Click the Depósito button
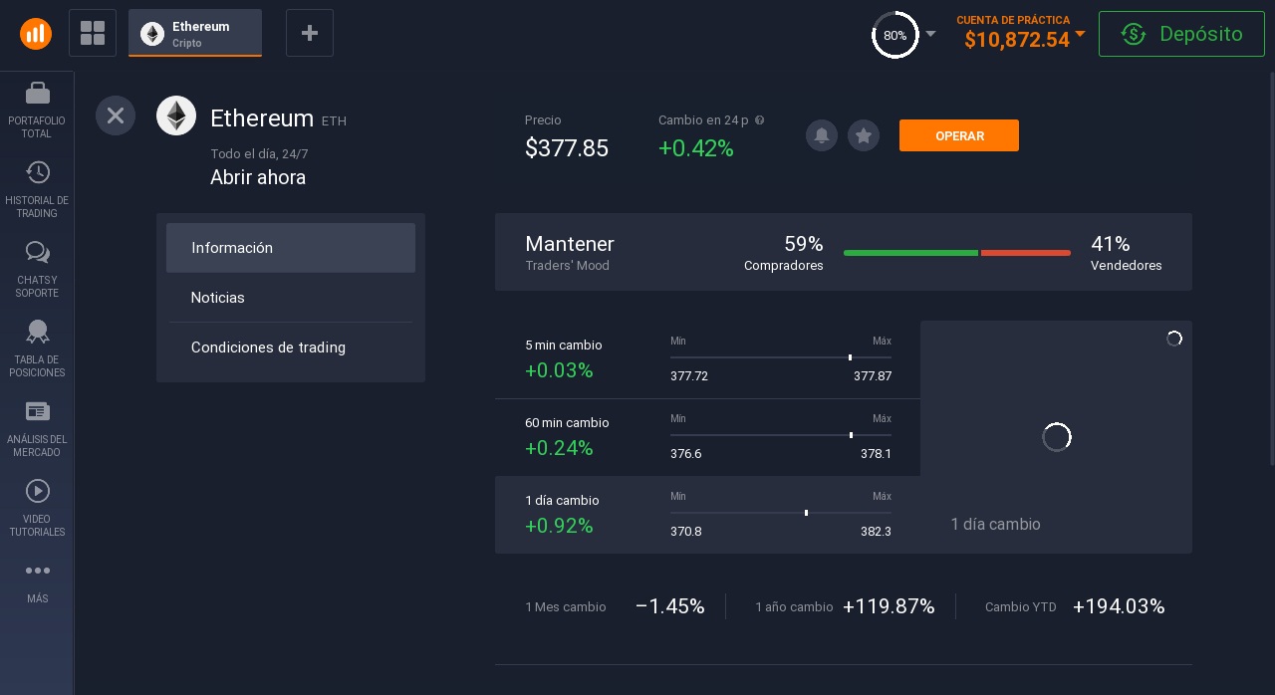 pyautogui.click(x=1181, y=34)
